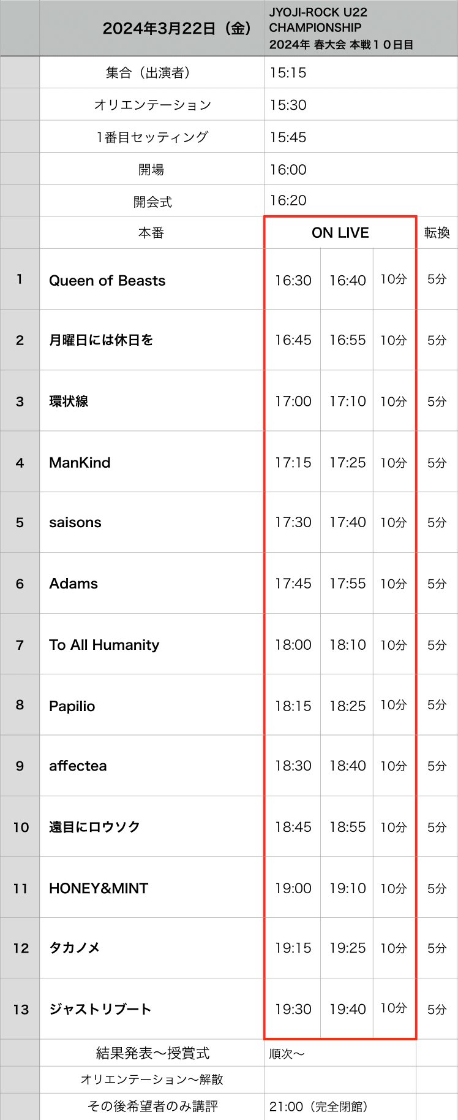Select the date header cell 2024年3月22日（金）
This screenshot has width=458, height=1120.
point(152,28)
